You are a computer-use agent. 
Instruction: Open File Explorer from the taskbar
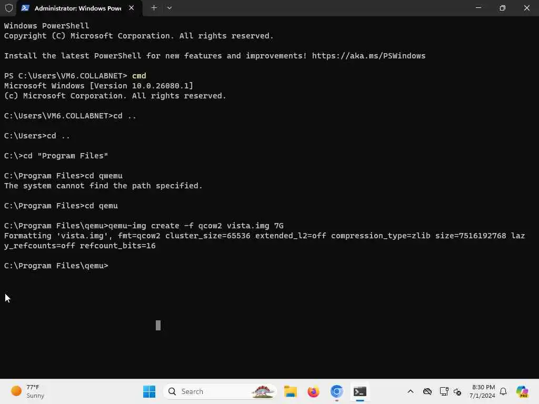(291, 391)
